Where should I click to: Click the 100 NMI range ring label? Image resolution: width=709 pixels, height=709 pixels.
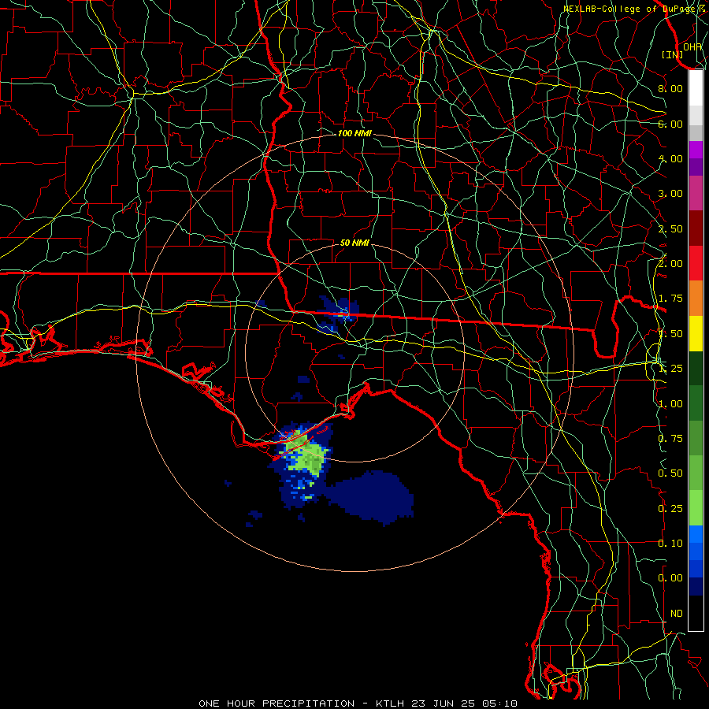coord(354,133)
